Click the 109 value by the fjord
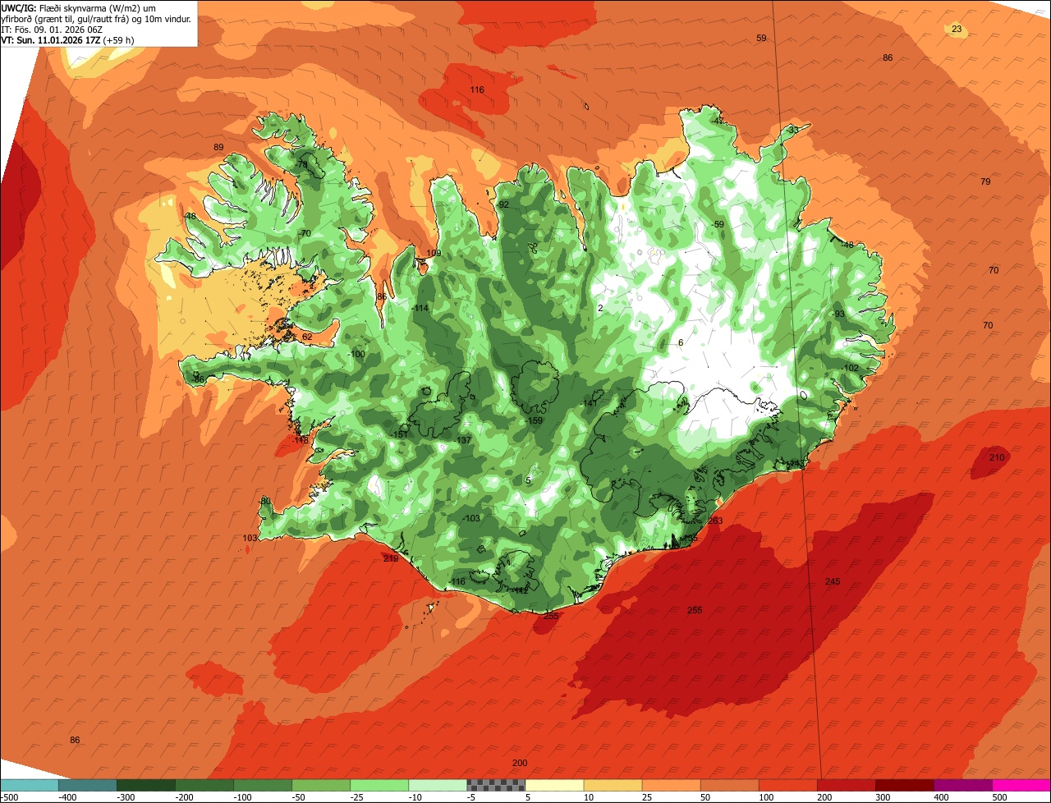The image size is (1051, 803). 434,253
